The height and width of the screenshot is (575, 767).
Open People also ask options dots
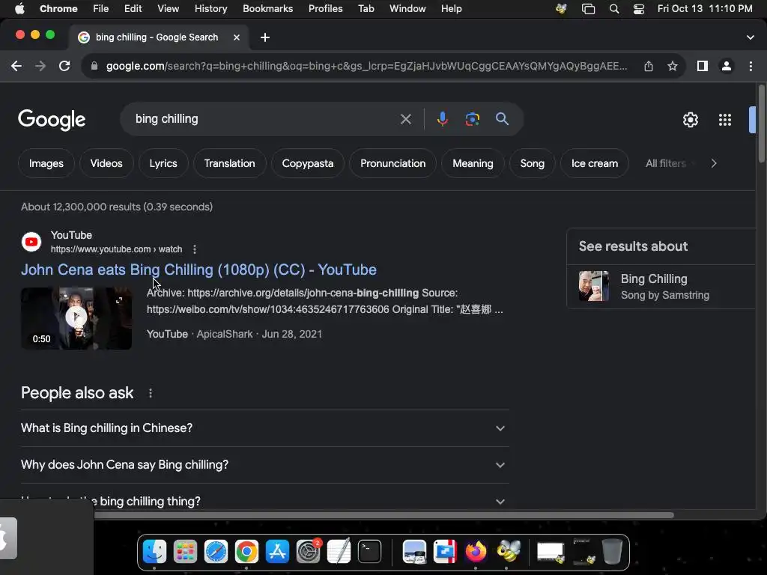[x=150, y=393]
